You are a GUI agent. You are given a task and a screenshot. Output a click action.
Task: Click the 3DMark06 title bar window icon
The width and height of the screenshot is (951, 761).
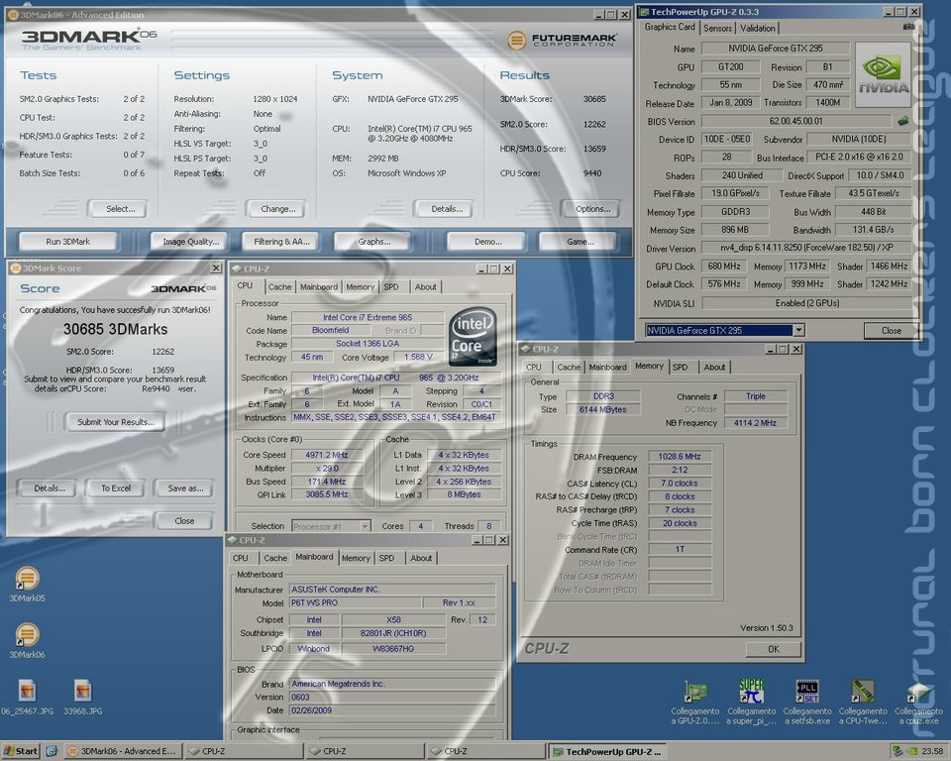(x=13, y=15)
